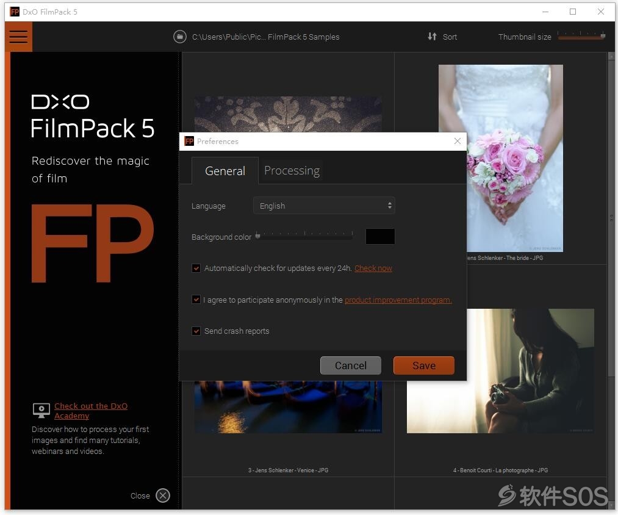Click the DxO FilmPack 5 app icon in title bar
Image resolution: width=618 pixels, height=515 pixels.
pyautogui.click(x=15, y=12)
